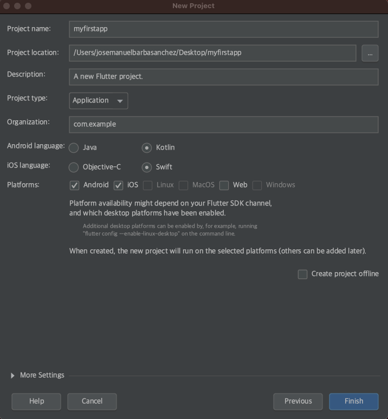The height and width of the screenshot is (419, 388).
Task: Open Help for the dialog
Action: point(36,401)
